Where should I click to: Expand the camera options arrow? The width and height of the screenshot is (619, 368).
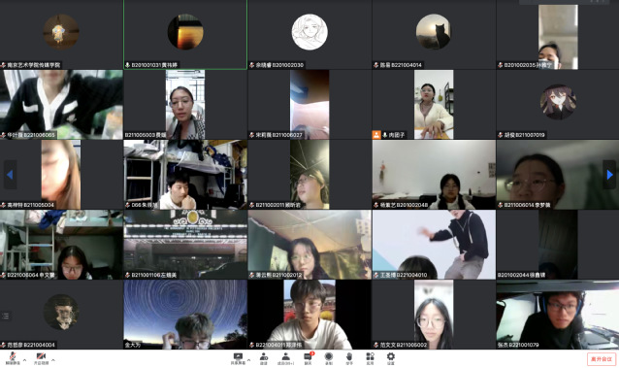click(x=53, y=360)
